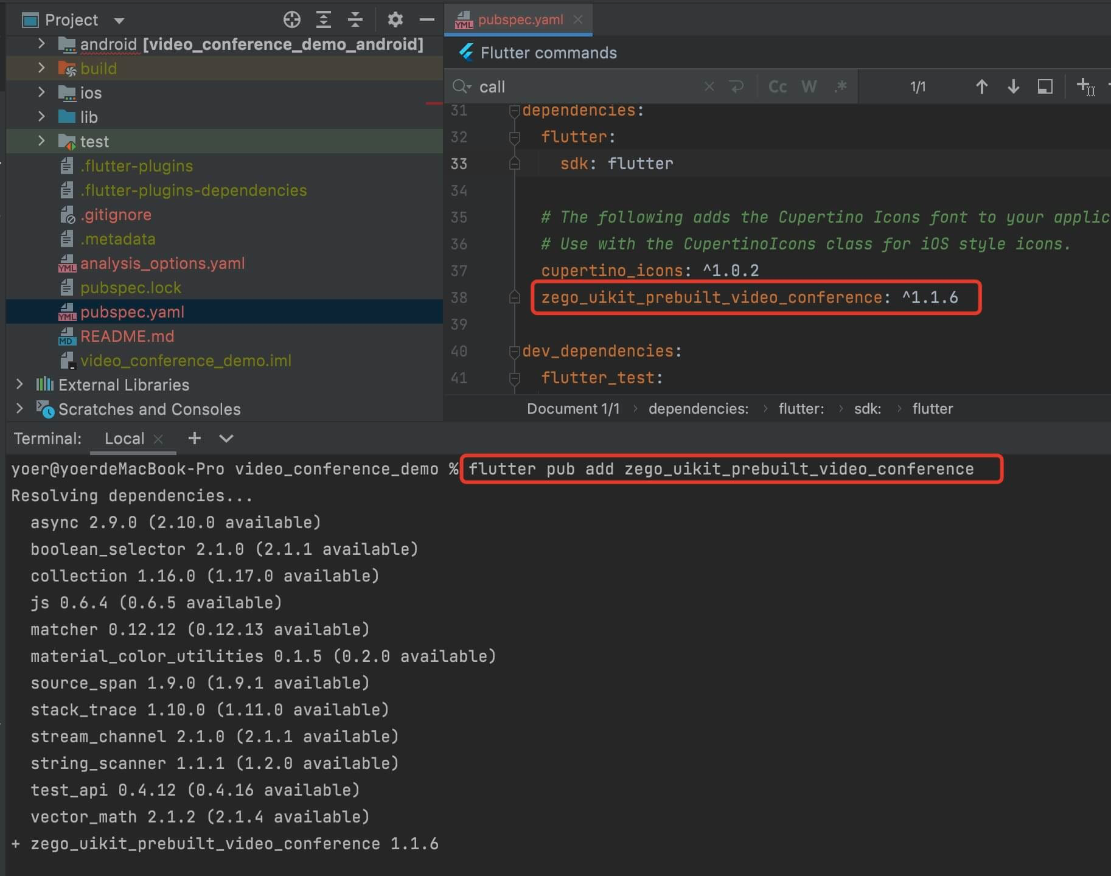Add a new terminal session
The image size is (1111, 876).
(195, 439)
